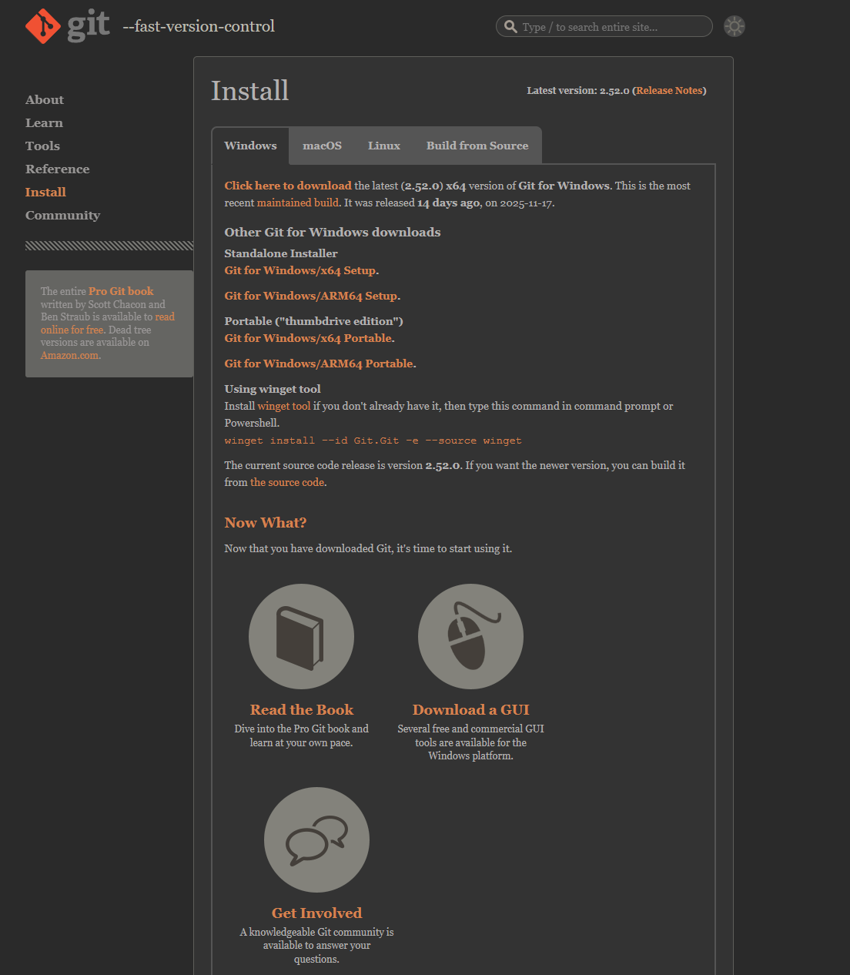Open the book icon for Read the Book

coord(301,636)
